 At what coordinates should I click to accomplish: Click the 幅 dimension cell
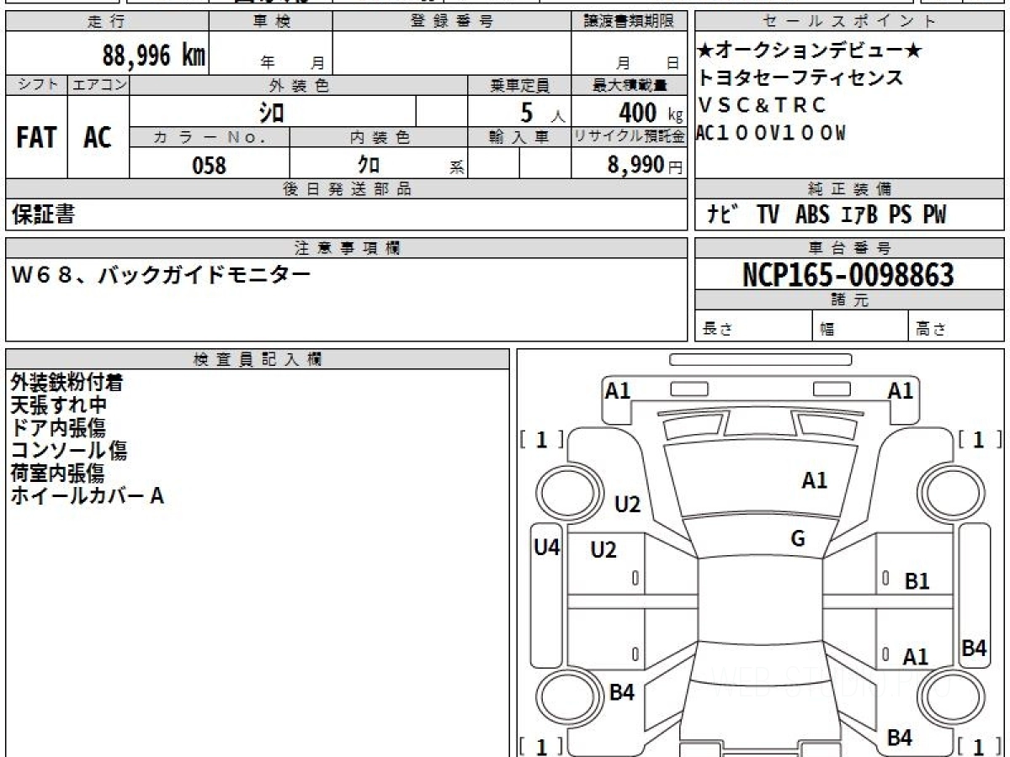pyautogui.click(x=861, y=326)
